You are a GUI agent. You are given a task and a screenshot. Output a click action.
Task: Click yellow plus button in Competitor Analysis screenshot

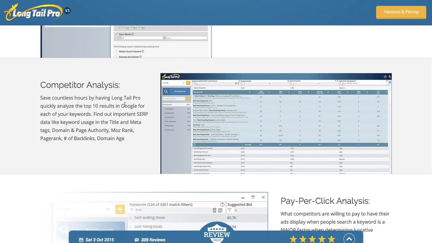188,83
